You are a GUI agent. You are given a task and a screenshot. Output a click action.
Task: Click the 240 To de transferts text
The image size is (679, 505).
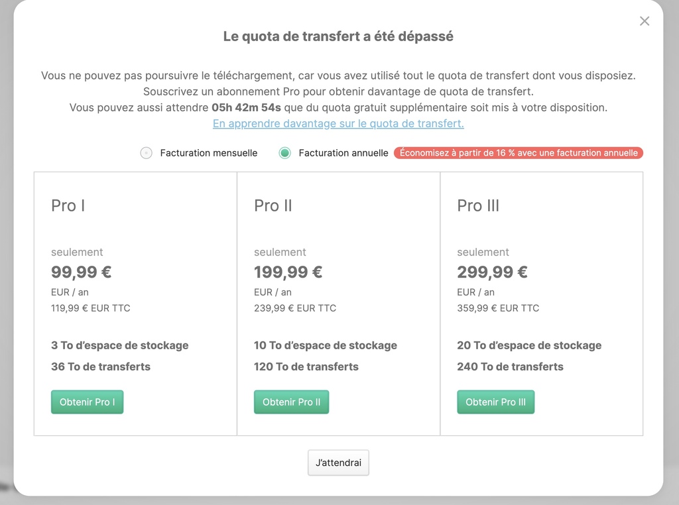pyautogui.click(x=510, y=366)
